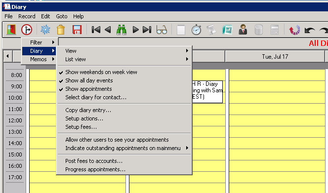The height and width of the screenshot is (193, 328).
Task: Click the notepad icon in toolbar
Action: click(181, 30)
